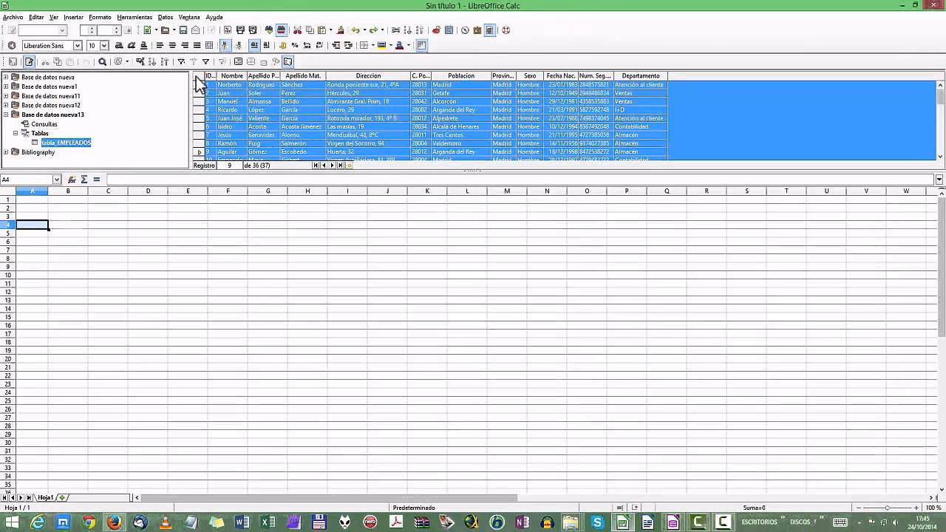Click the Align left icon
Image resolution: width=946 pixels, height=532 pixels.
pyautogui.click(x=160, y=45)
